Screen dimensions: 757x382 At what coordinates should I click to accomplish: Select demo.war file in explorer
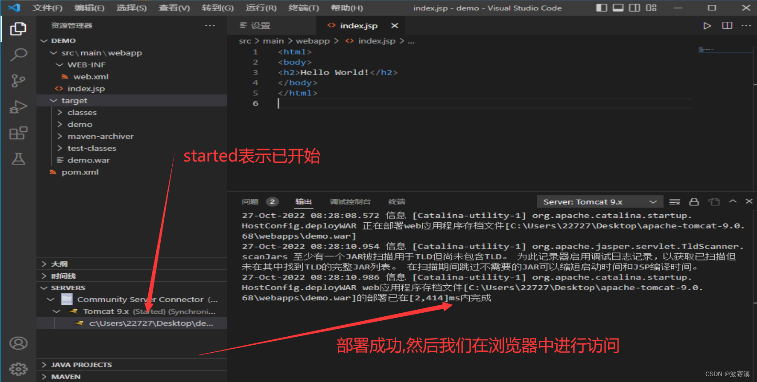[131, 160]
